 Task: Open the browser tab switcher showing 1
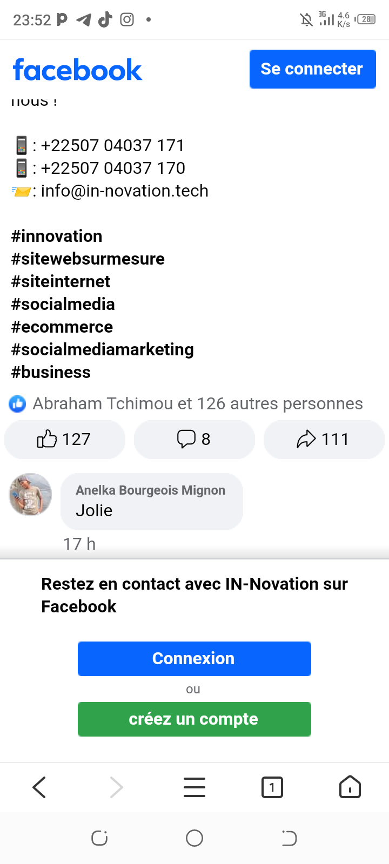[272, 787]
